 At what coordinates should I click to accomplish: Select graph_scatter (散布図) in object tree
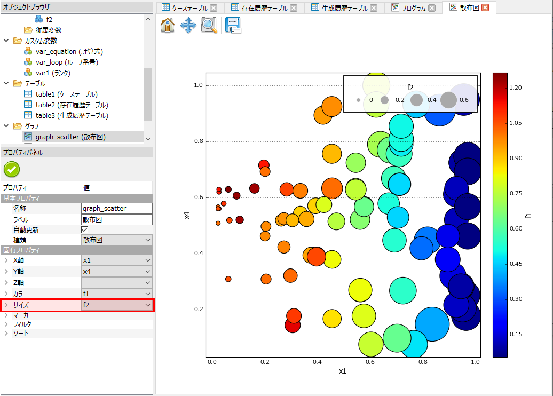pos(70,137)
